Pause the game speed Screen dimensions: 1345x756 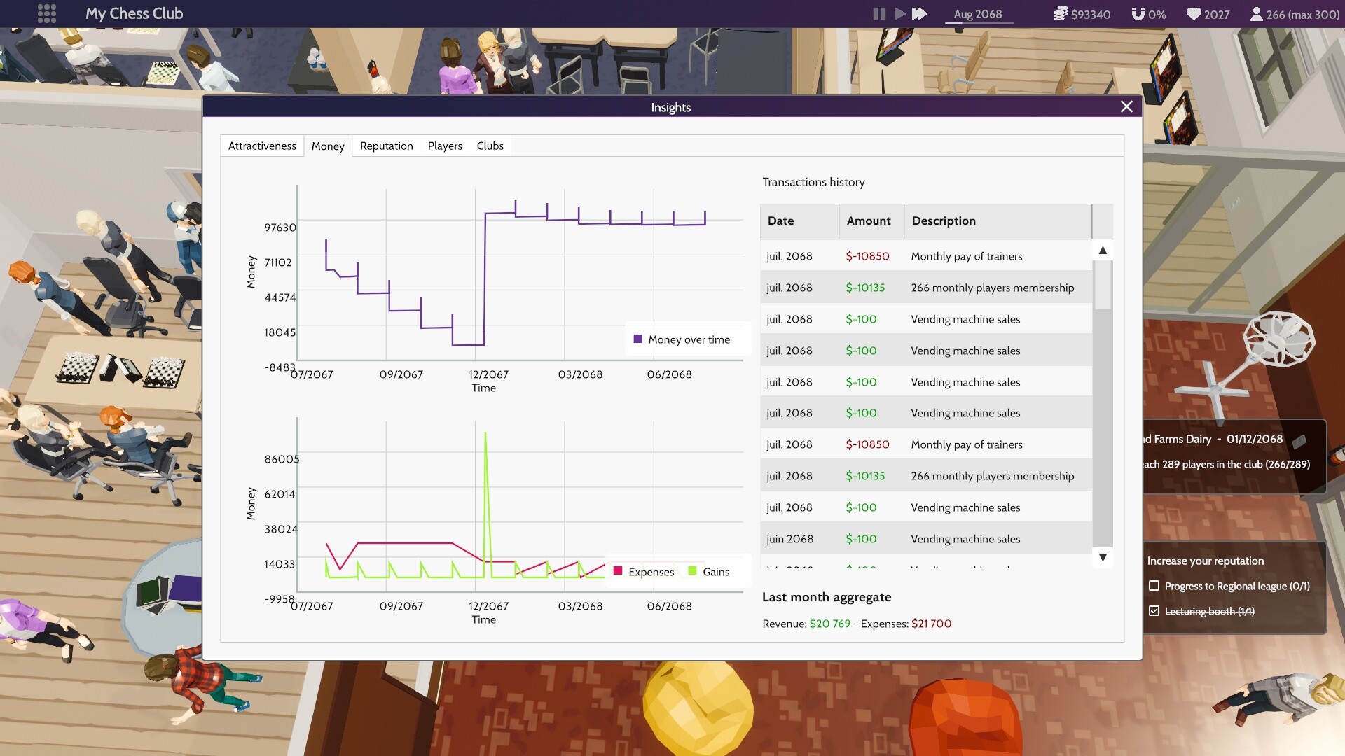coord(879,14)
